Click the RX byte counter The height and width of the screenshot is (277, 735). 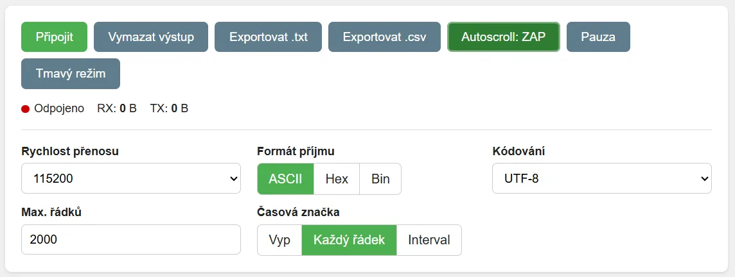coord(117,109)
